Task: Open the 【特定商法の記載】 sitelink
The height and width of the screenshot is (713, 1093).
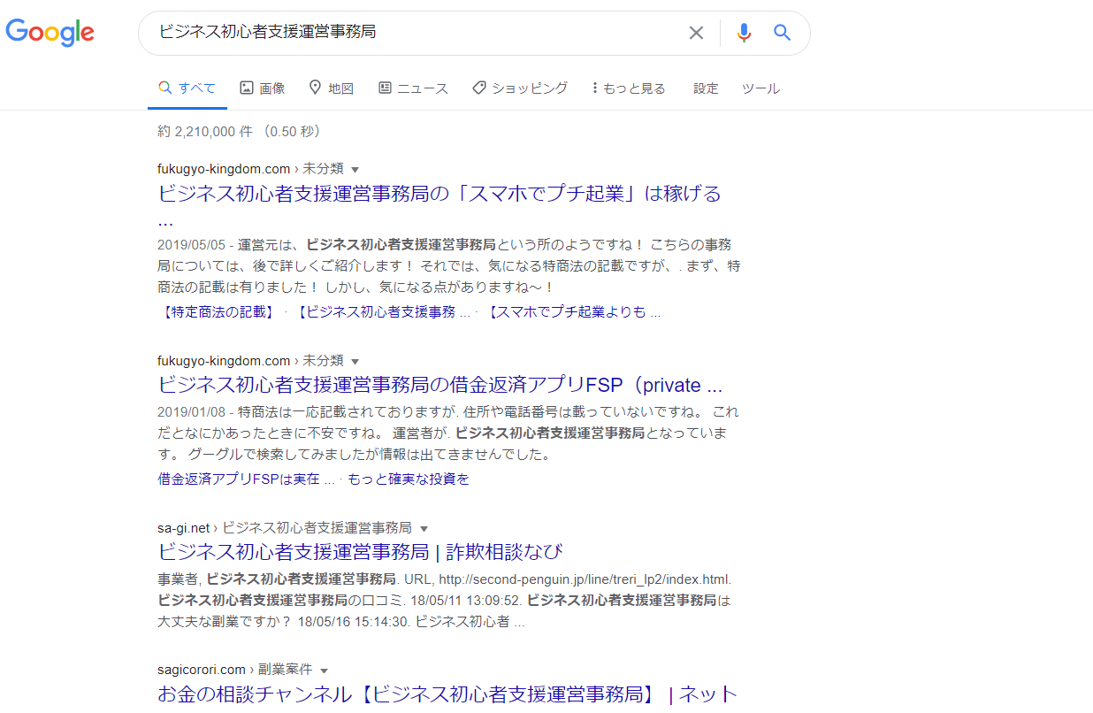Action: [219, 312]
